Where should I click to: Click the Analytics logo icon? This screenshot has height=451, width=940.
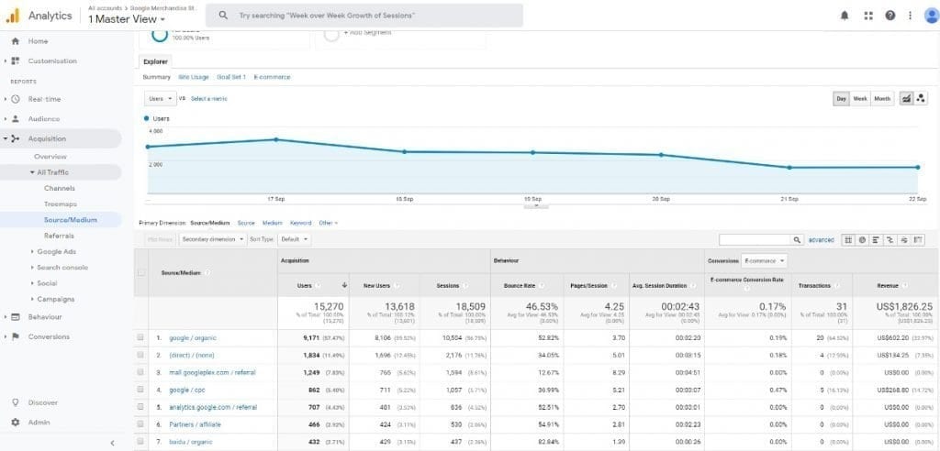13,16
